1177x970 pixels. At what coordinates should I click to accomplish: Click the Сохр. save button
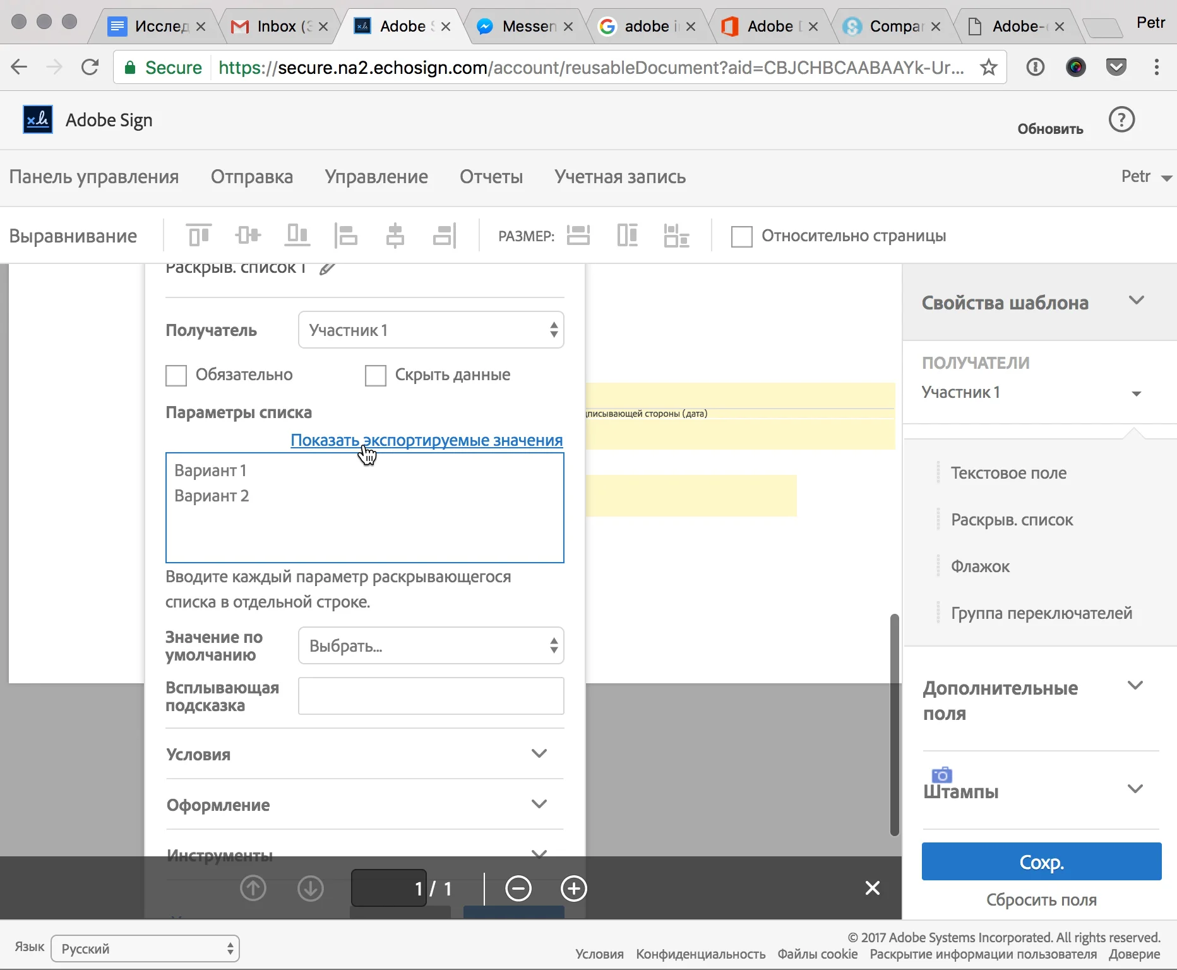[x=1041, y=861]
